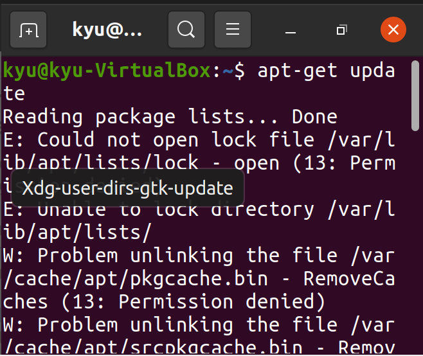Select the Reading package lists... Done line
423x356 pixels.
point(170,117)
